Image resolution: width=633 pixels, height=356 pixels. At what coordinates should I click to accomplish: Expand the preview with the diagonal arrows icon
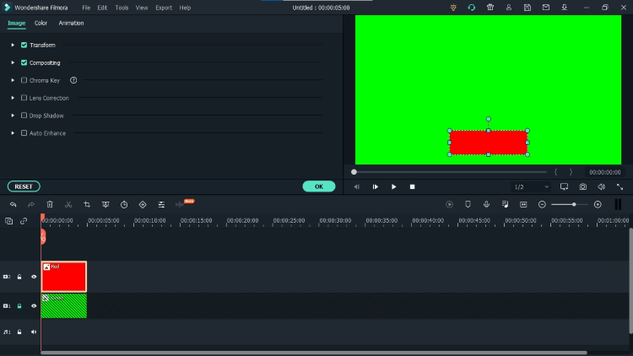[619, 187]
